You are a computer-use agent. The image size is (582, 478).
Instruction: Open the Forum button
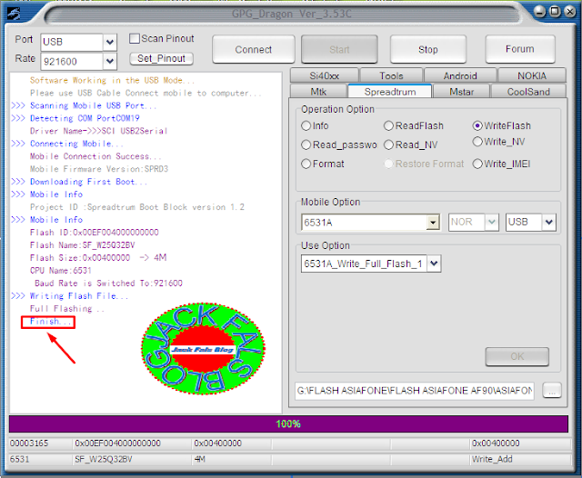519,49
